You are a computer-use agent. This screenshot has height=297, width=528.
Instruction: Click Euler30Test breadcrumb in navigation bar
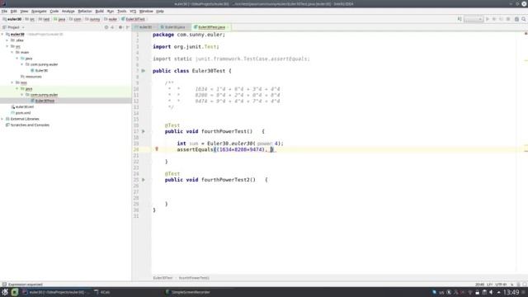click(x=134, y=19)
